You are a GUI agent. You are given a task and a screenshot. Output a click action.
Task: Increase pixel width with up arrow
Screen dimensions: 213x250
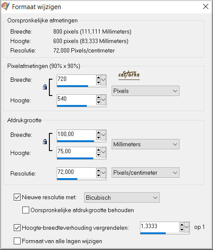(98, 77)
